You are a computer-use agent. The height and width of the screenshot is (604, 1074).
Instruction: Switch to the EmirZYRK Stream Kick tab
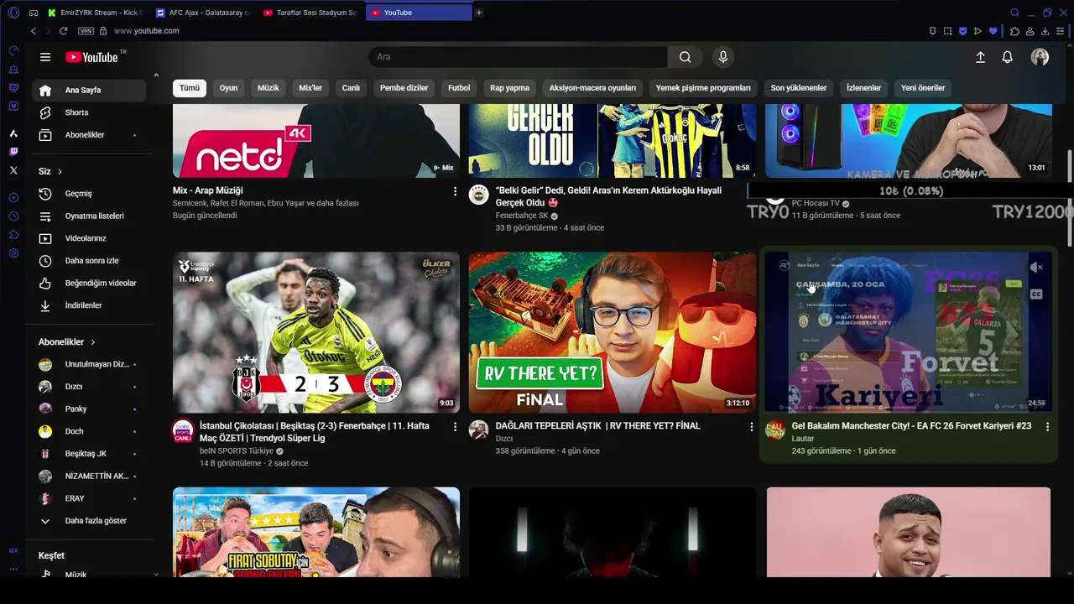pos(94,13)
